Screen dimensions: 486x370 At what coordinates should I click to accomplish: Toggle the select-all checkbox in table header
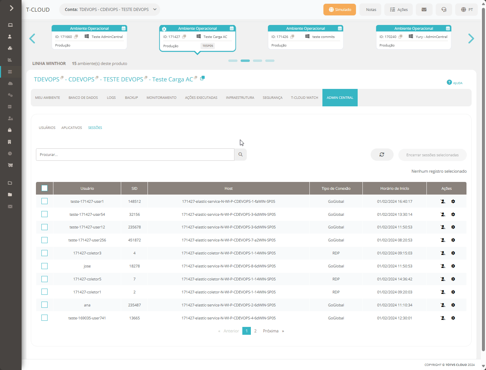click(44, 188)
